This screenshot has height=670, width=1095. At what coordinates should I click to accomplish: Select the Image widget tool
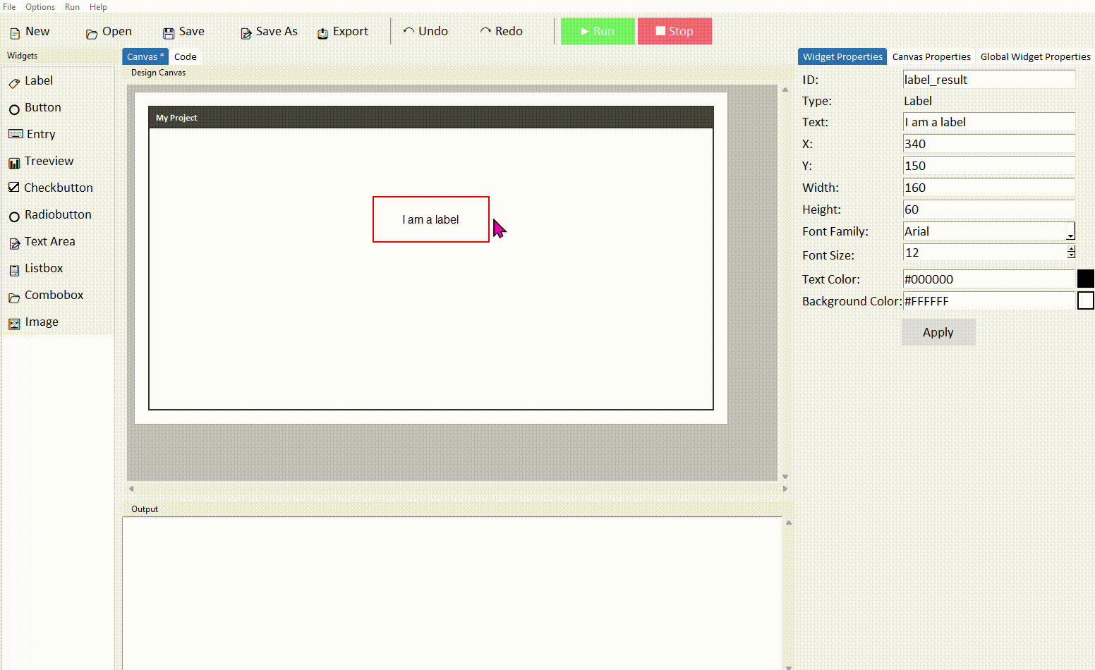pos(42,322)
